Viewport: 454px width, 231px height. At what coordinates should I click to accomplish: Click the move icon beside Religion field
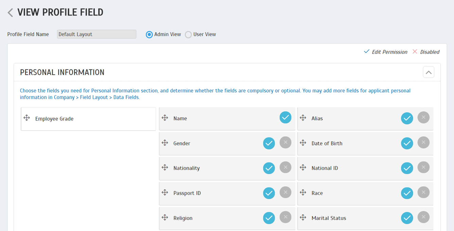pos(165,217)
